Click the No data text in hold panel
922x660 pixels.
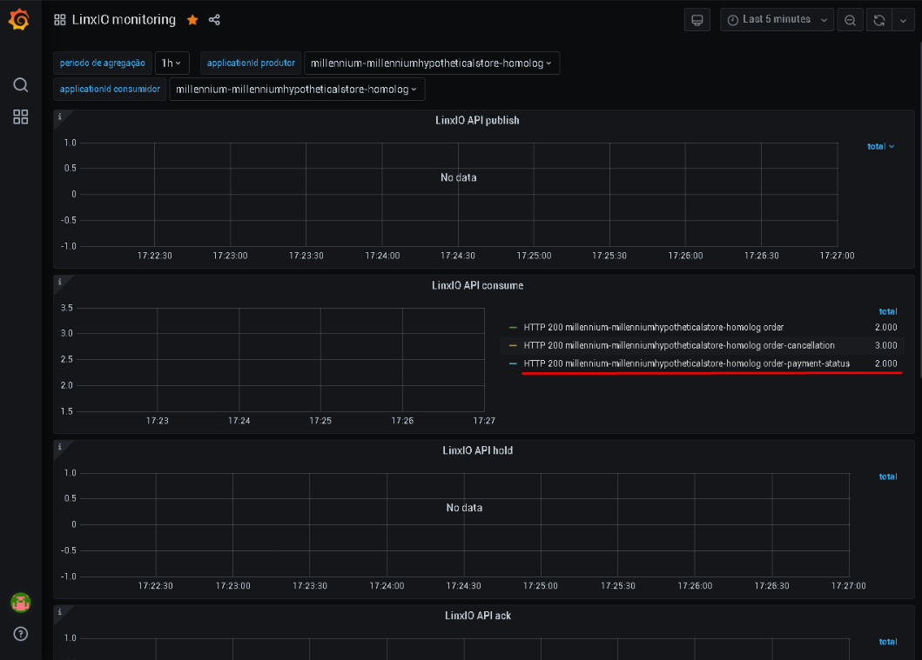click(464, 507)
